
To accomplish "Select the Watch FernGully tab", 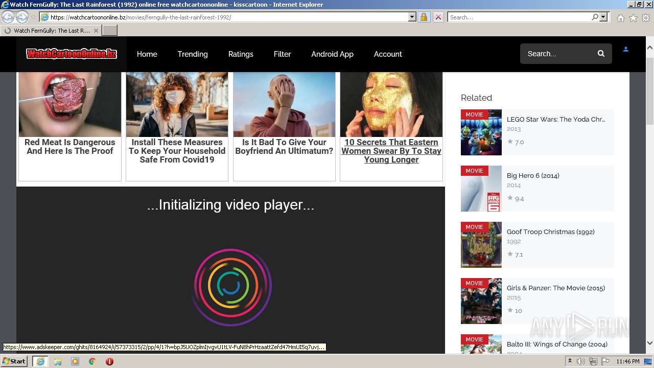I will click(x=51, y=31).
